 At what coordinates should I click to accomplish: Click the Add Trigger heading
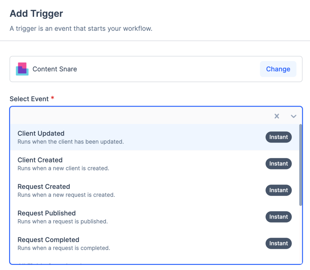tap(36, 14)
